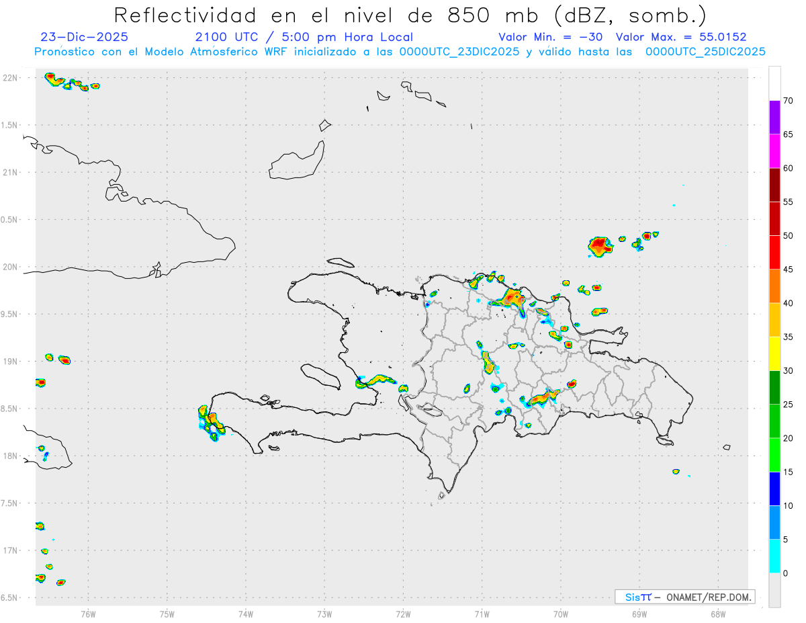Click the colorbar value label "10"
The width and height of the screenshot is (806, 623).
coord(789,505)
